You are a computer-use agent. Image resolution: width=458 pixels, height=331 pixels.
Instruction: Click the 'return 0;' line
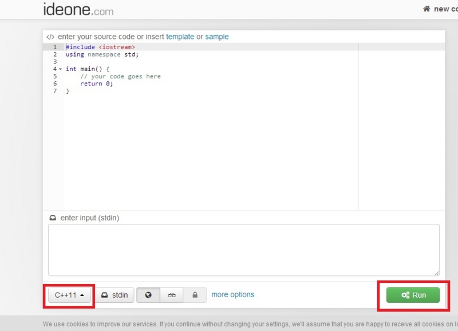click(96, 84)
